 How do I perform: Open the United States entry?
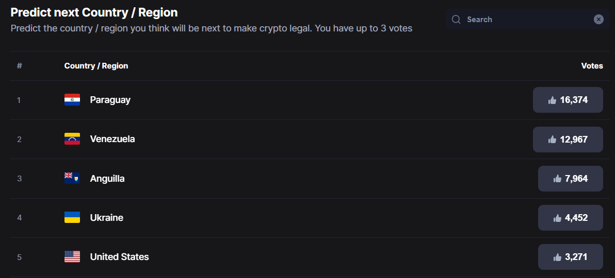(120, 257)
